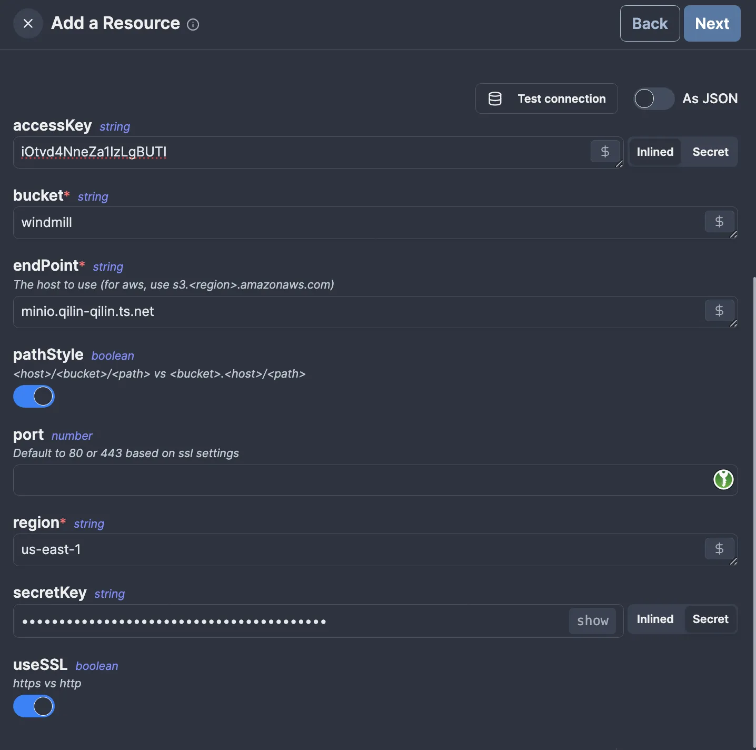Screen dimensions: 756x750
Task: Click the dollar icon beside the bucket field
Action: click(719, 222)
